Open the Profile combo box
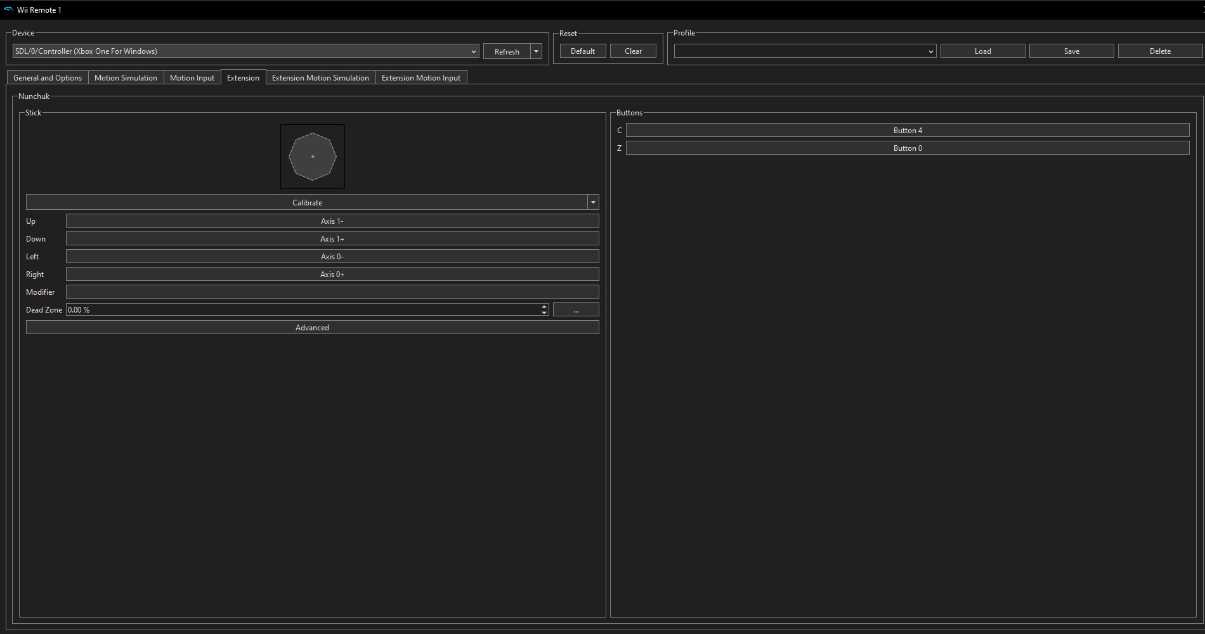The height and width of the screenshot is (634, 1205). (x=805, y=51)
